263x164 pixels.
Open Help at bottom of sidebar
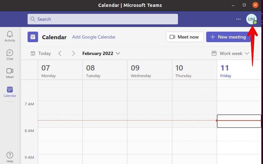coord(10,157)
